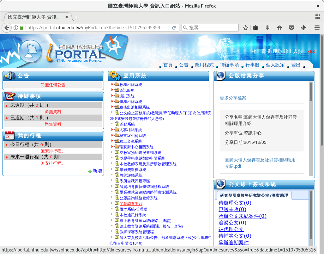Open 待處理公文(0) link
This screenshot has width=324, height=254.
(x=235, y=203)
